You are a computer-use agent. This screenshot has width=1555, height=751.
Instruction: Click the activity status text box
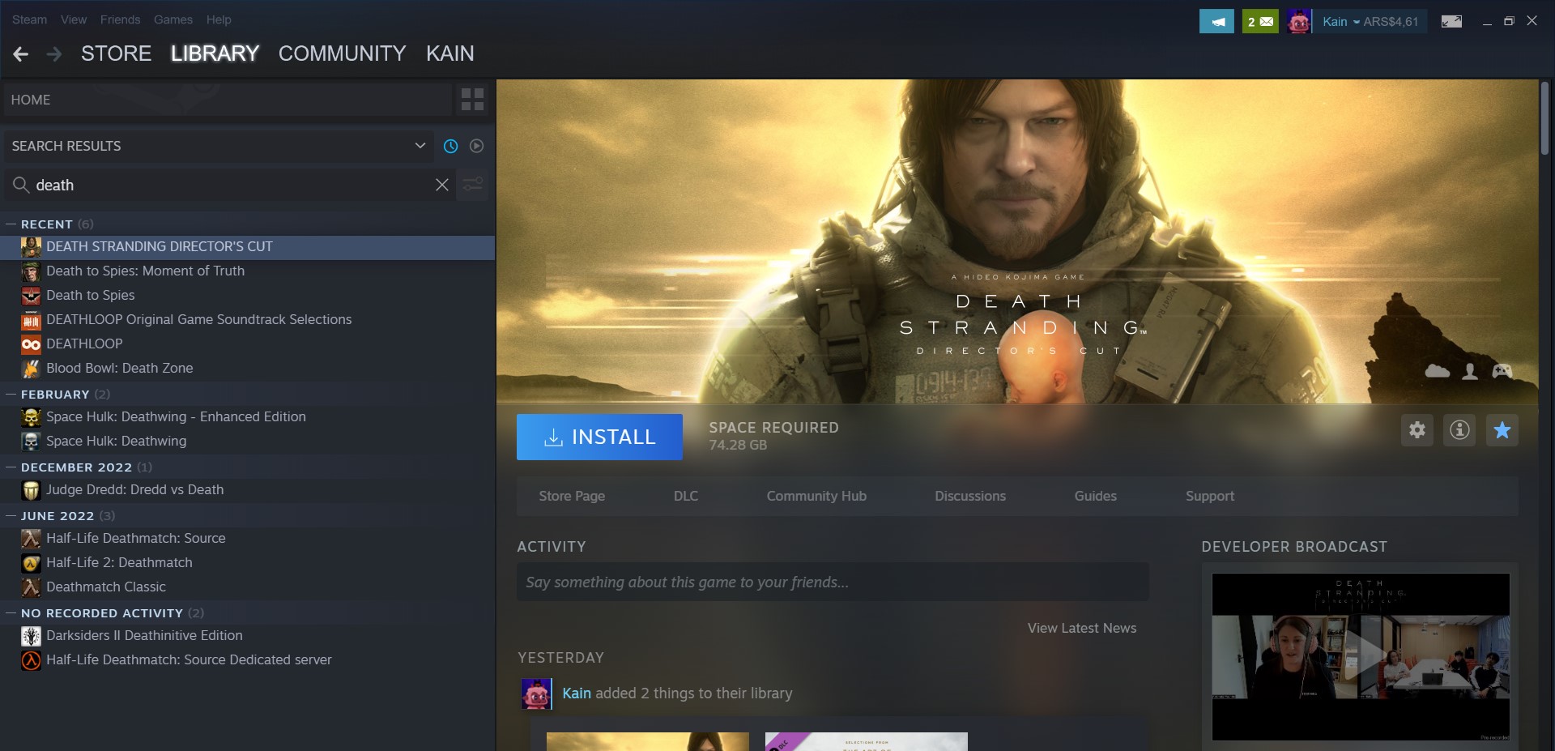click(x=833, y=582)
